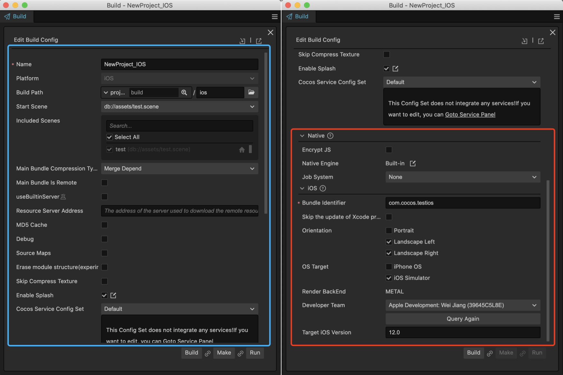This screenshot has width=563, height=375.
Task: Click the Name input field
Action: (180, 64)
